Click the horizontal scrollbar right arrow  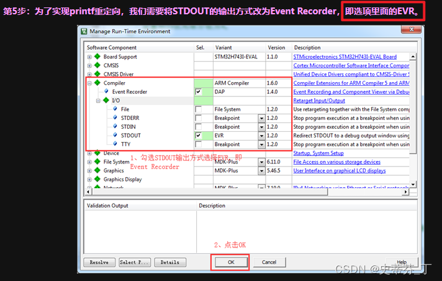point(405,191)
